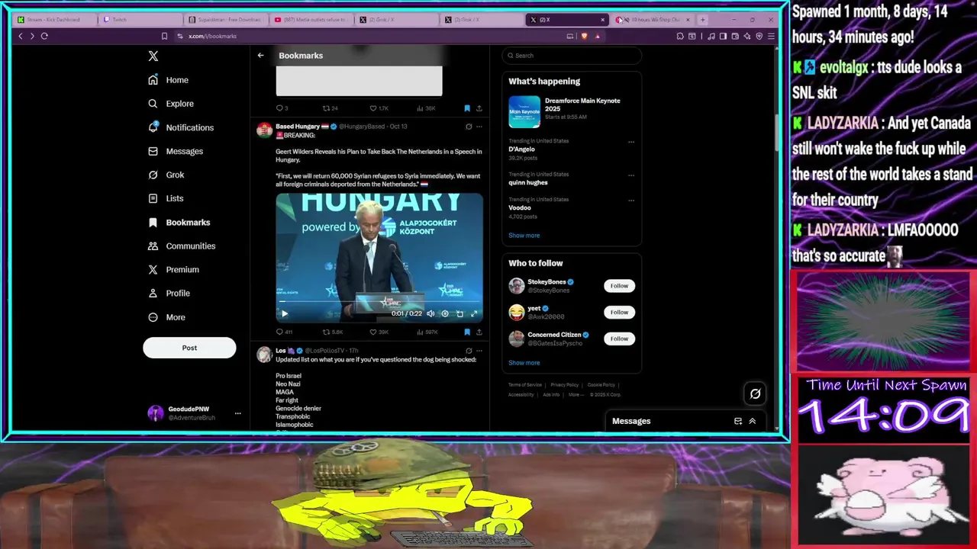Open more options for D'Angelo trend
Screen dimensions: 977x549
631,141
